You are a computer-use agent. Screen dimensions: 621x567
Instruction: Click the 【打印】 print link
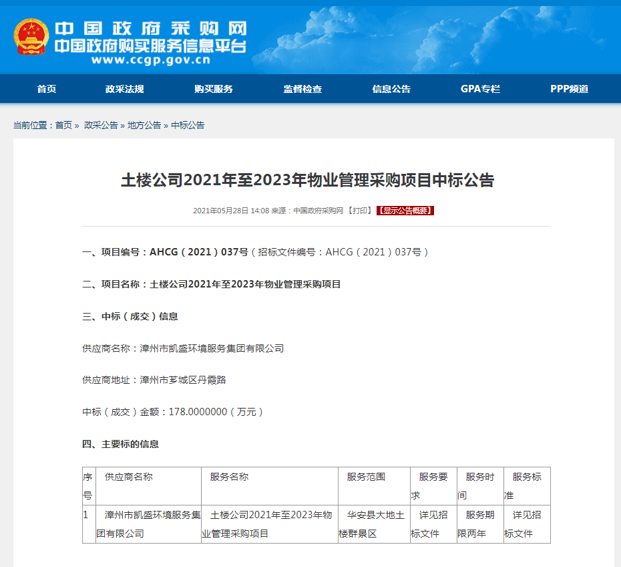[360, 211]
